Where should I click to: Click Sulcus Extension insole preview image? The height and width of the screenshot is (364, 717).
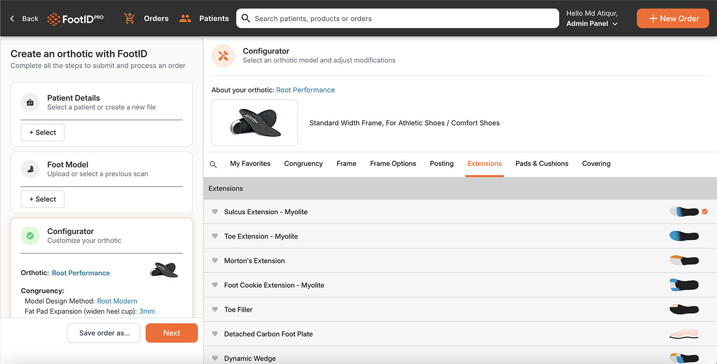click(684, 211)
